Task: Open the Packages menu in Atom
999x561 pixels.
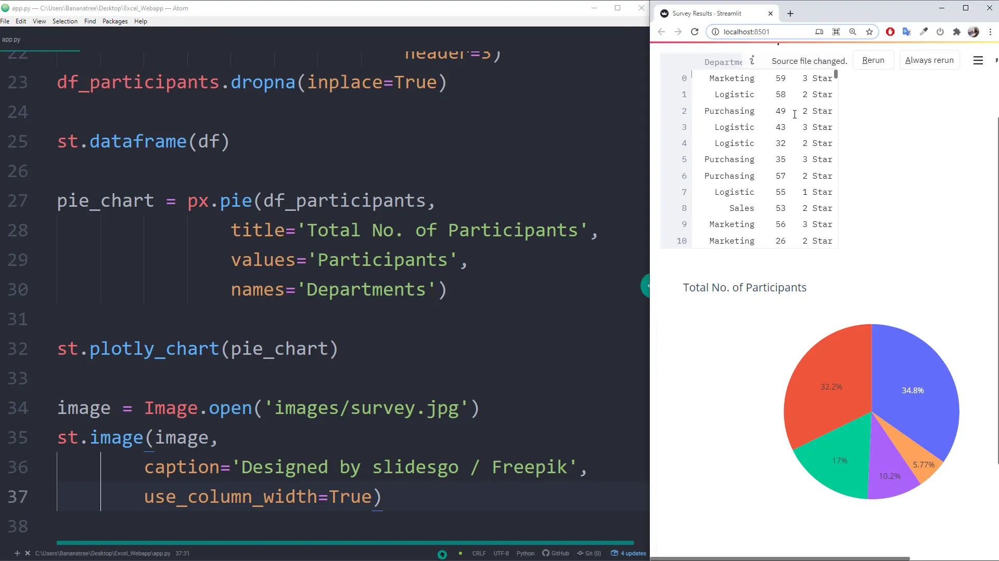Action: tap(114, 21)
